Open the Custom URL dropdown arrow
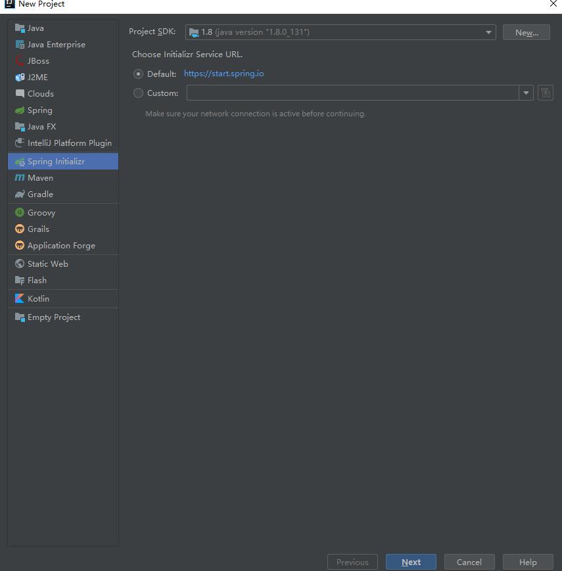This screenshot has height=571, width=562. [526, 93]
